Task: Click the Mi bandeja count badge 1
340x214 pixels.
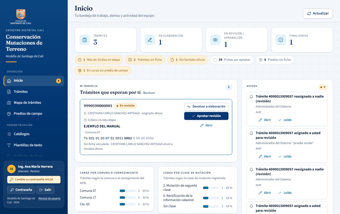Action: pos(229,87)
